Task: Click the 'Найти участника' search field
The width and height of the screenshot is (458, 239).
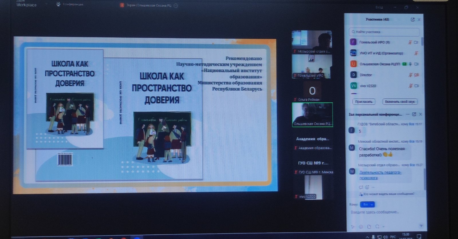Action: (384, 32)
